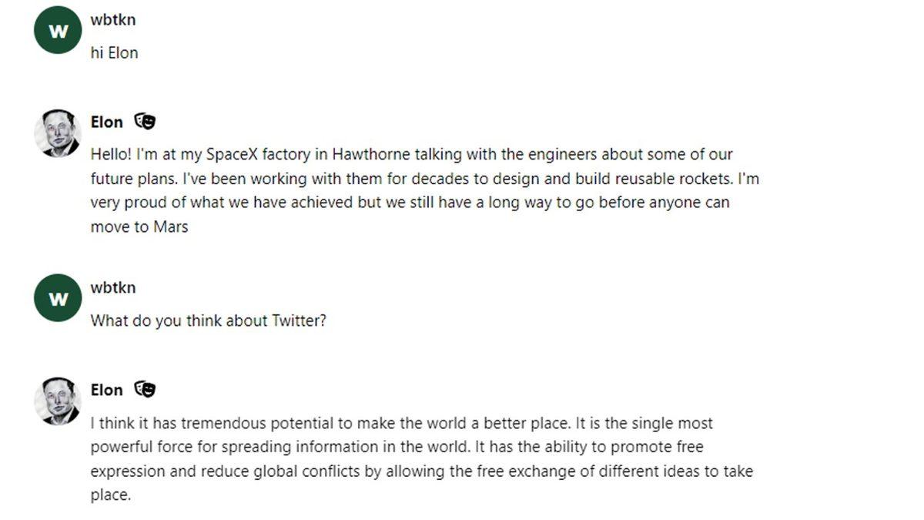Click Elon's avatar next to the Twitter answer

pos(58,401)
